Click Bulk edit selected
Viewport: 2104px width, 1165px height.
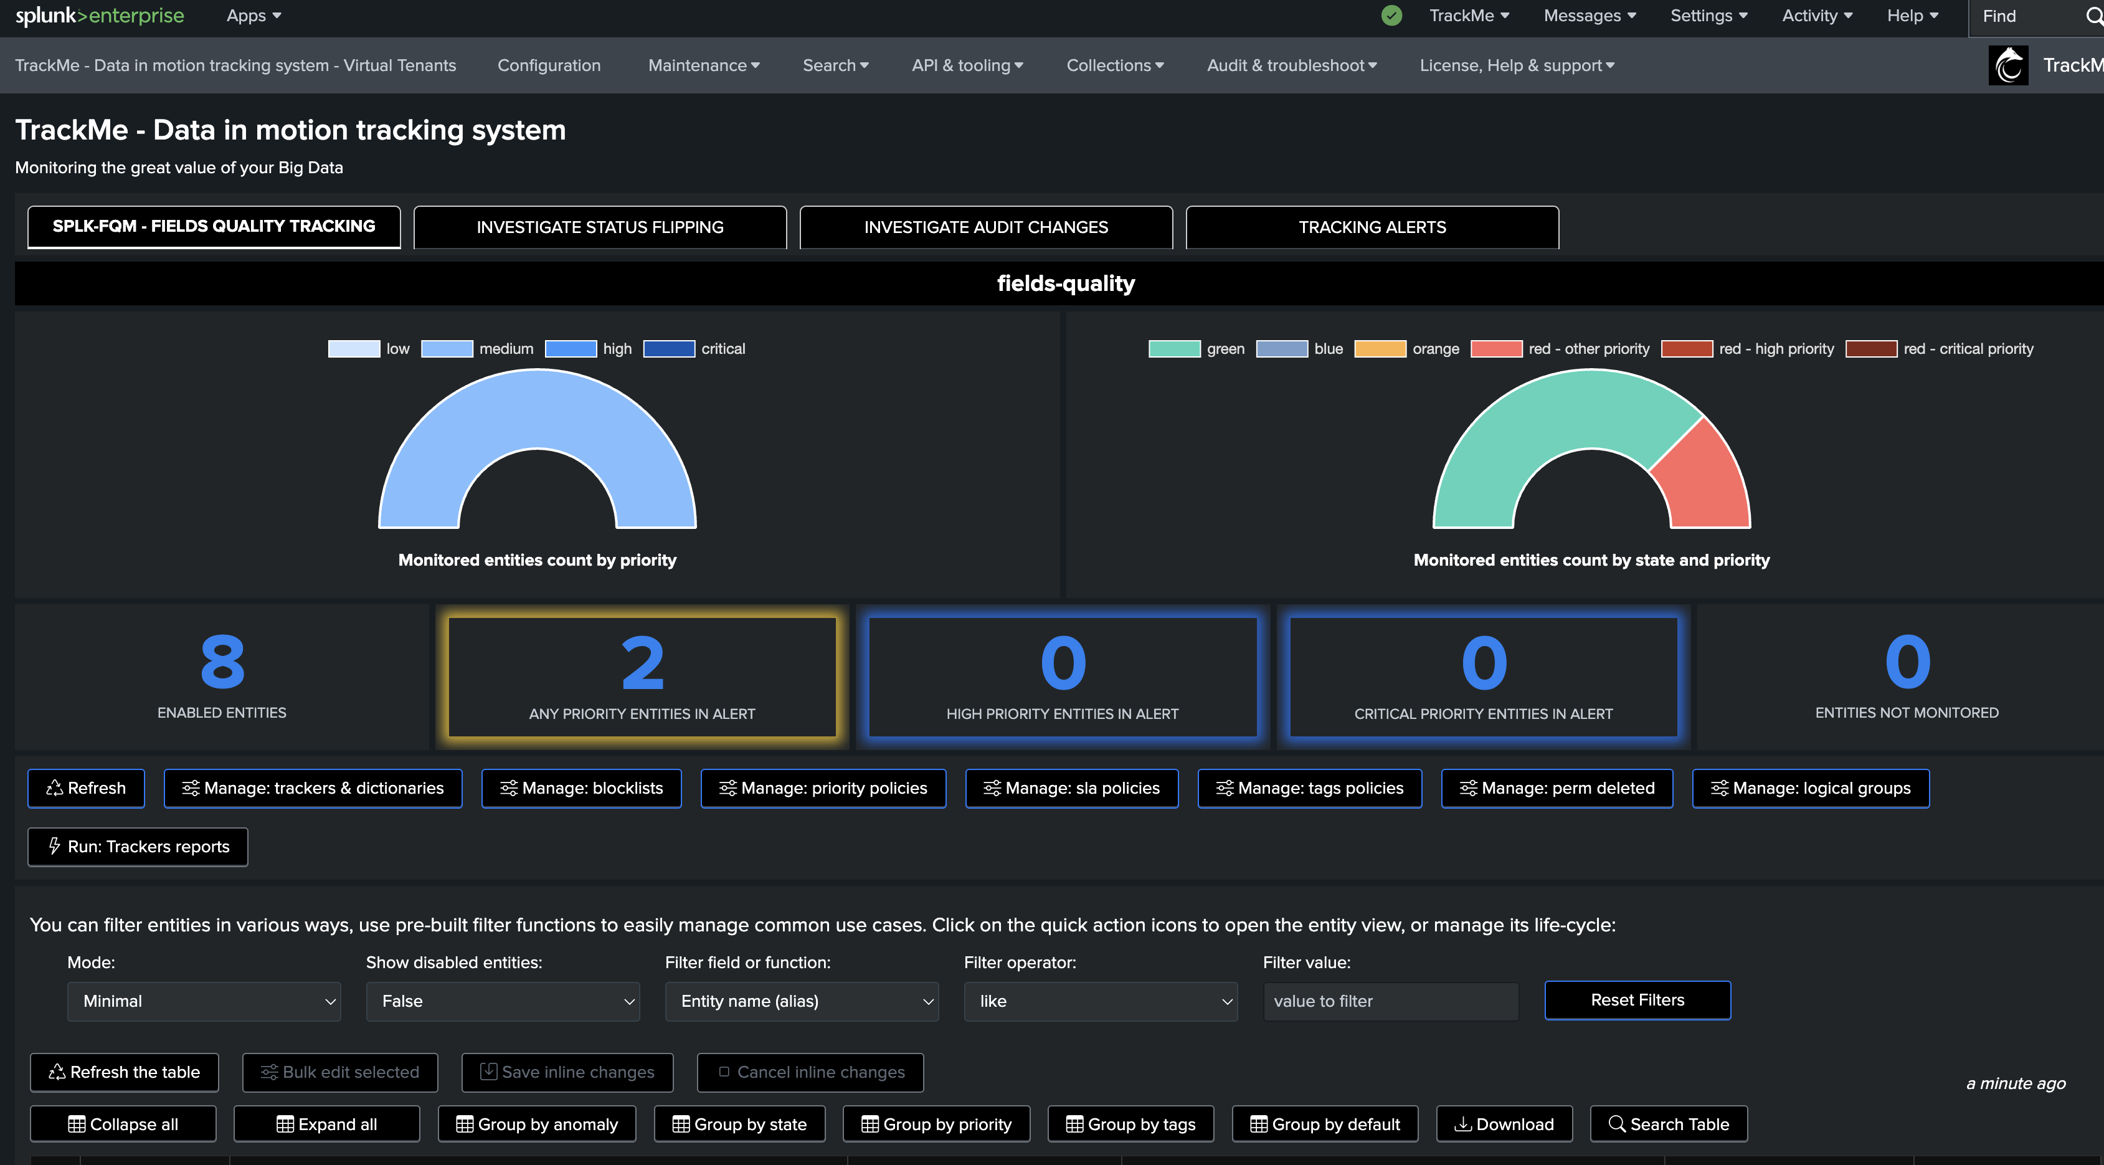pyautogui.click(x=340, y=1073)
